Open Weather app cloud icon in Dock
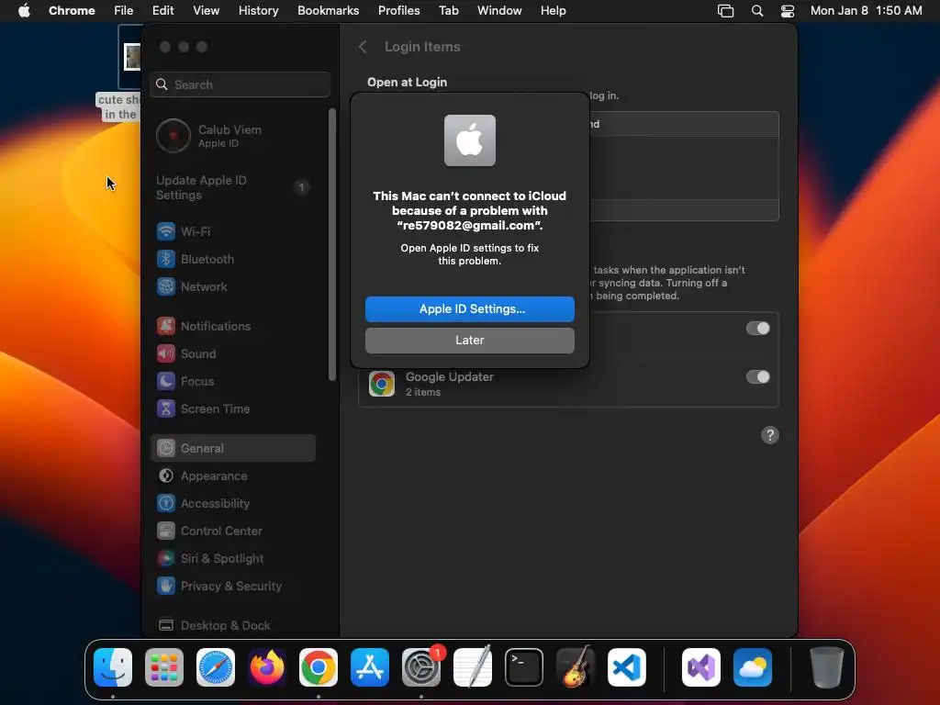The image size is (940, 705). (753, 667)
